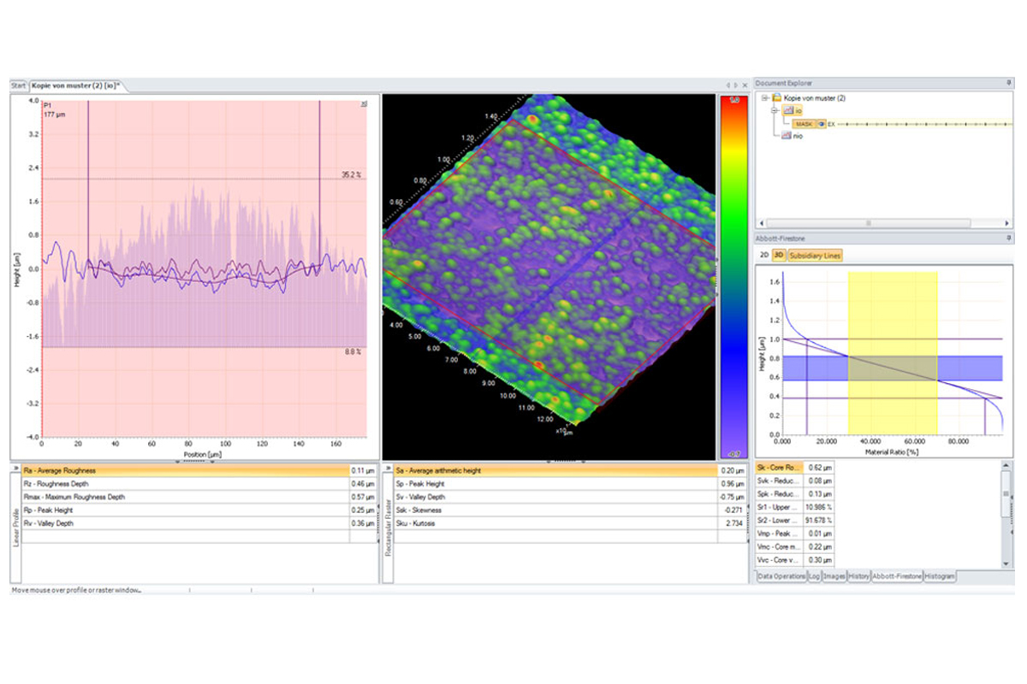This screenshot has height=684, width=1027.
Task: Open the Start tab
Action: [18, 85]
